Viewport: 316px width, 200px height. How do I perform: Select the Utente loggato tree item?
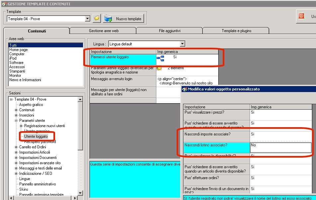click(x=36, y=136)
